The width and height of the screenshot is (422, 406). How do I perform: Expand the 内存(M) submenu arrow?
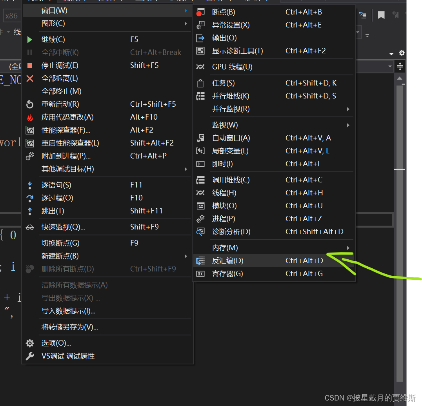[348, 248]
